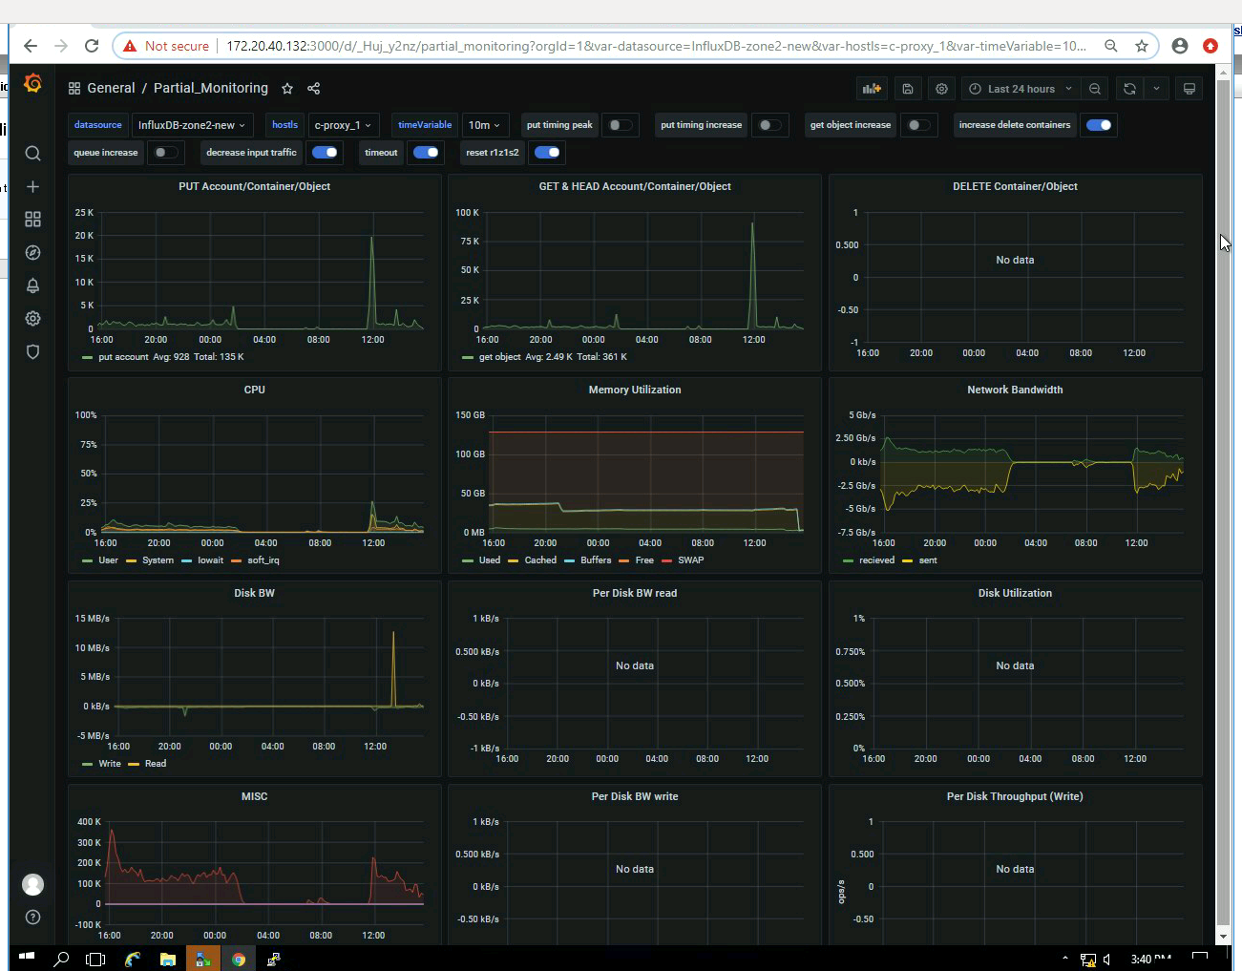Image resolution: width=1242 pixels, height=971 pixels.
Task: Open the search dashboards icon in sidebar
Action: (x=32, y=154)
